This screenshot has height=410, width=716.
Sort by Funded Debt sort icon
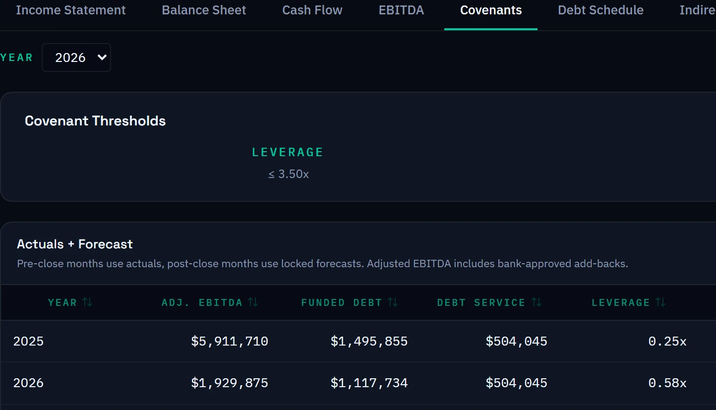tap(393, 302)
